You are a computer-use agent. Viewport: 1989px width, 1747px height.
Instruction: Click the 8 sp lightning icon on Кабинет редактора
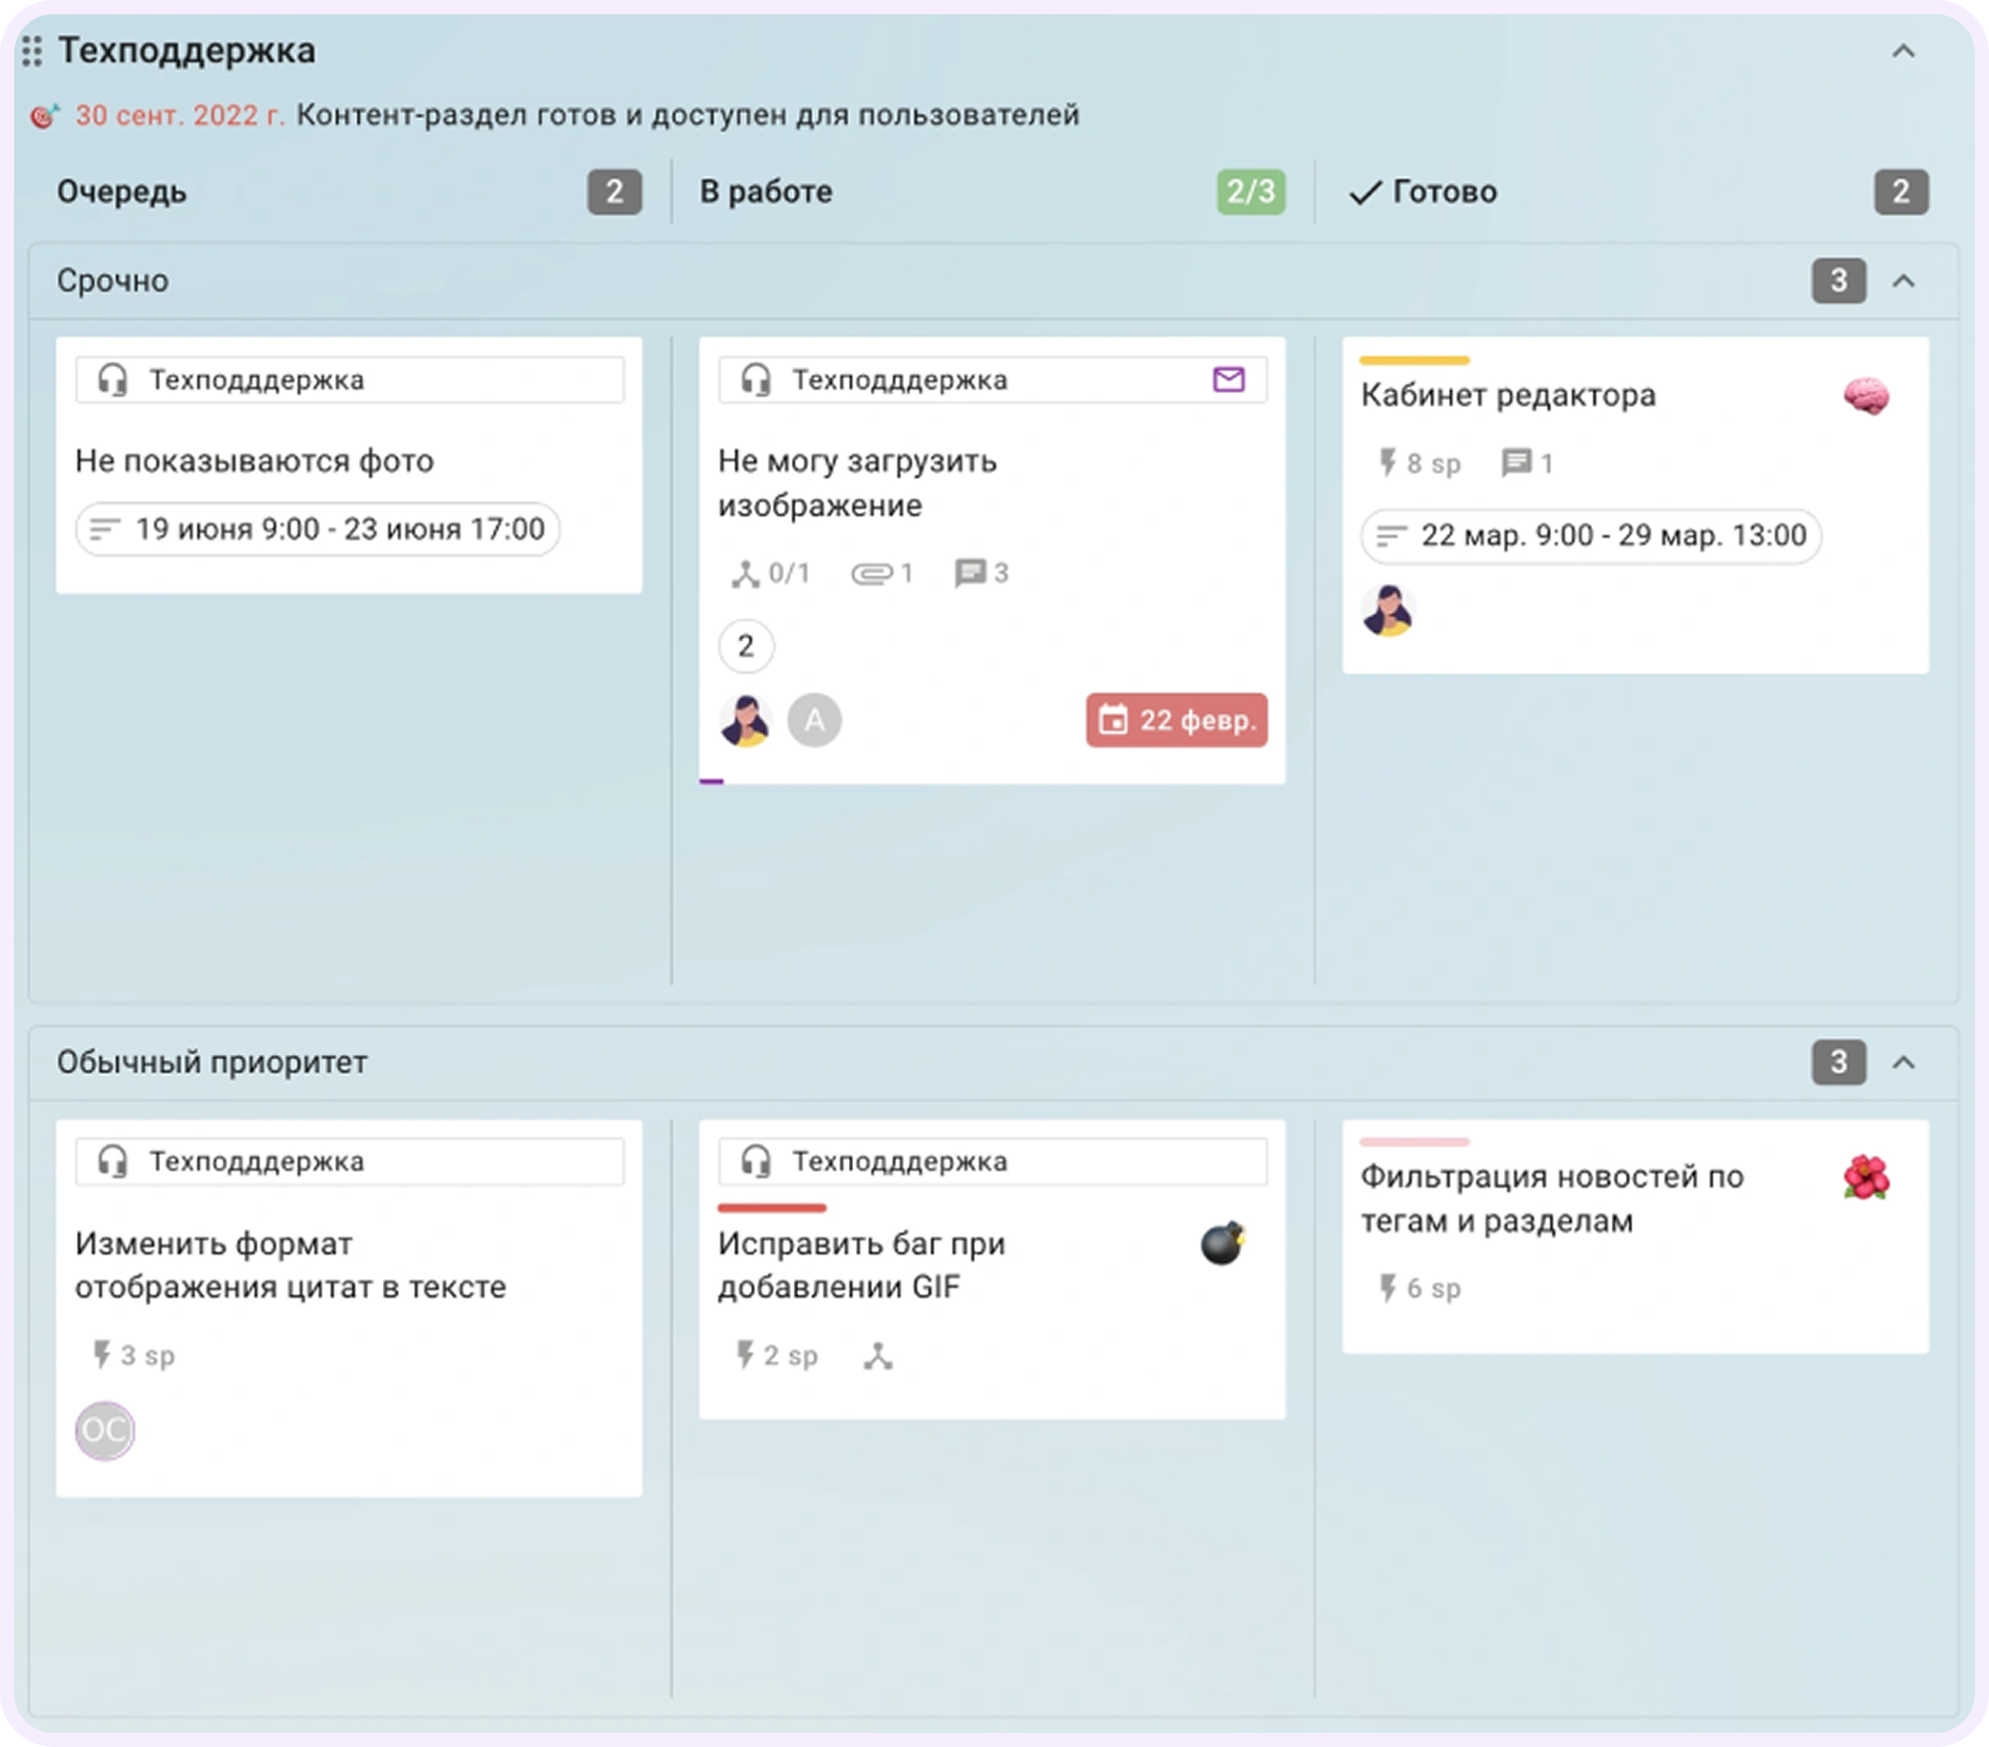pos(1389,462)
